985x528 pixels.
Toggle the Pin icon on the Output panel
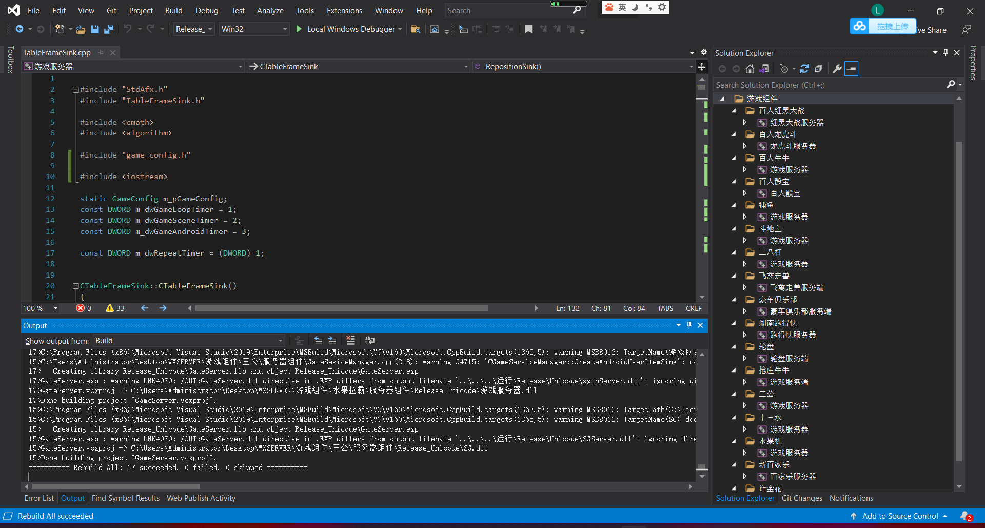point(689,325)
